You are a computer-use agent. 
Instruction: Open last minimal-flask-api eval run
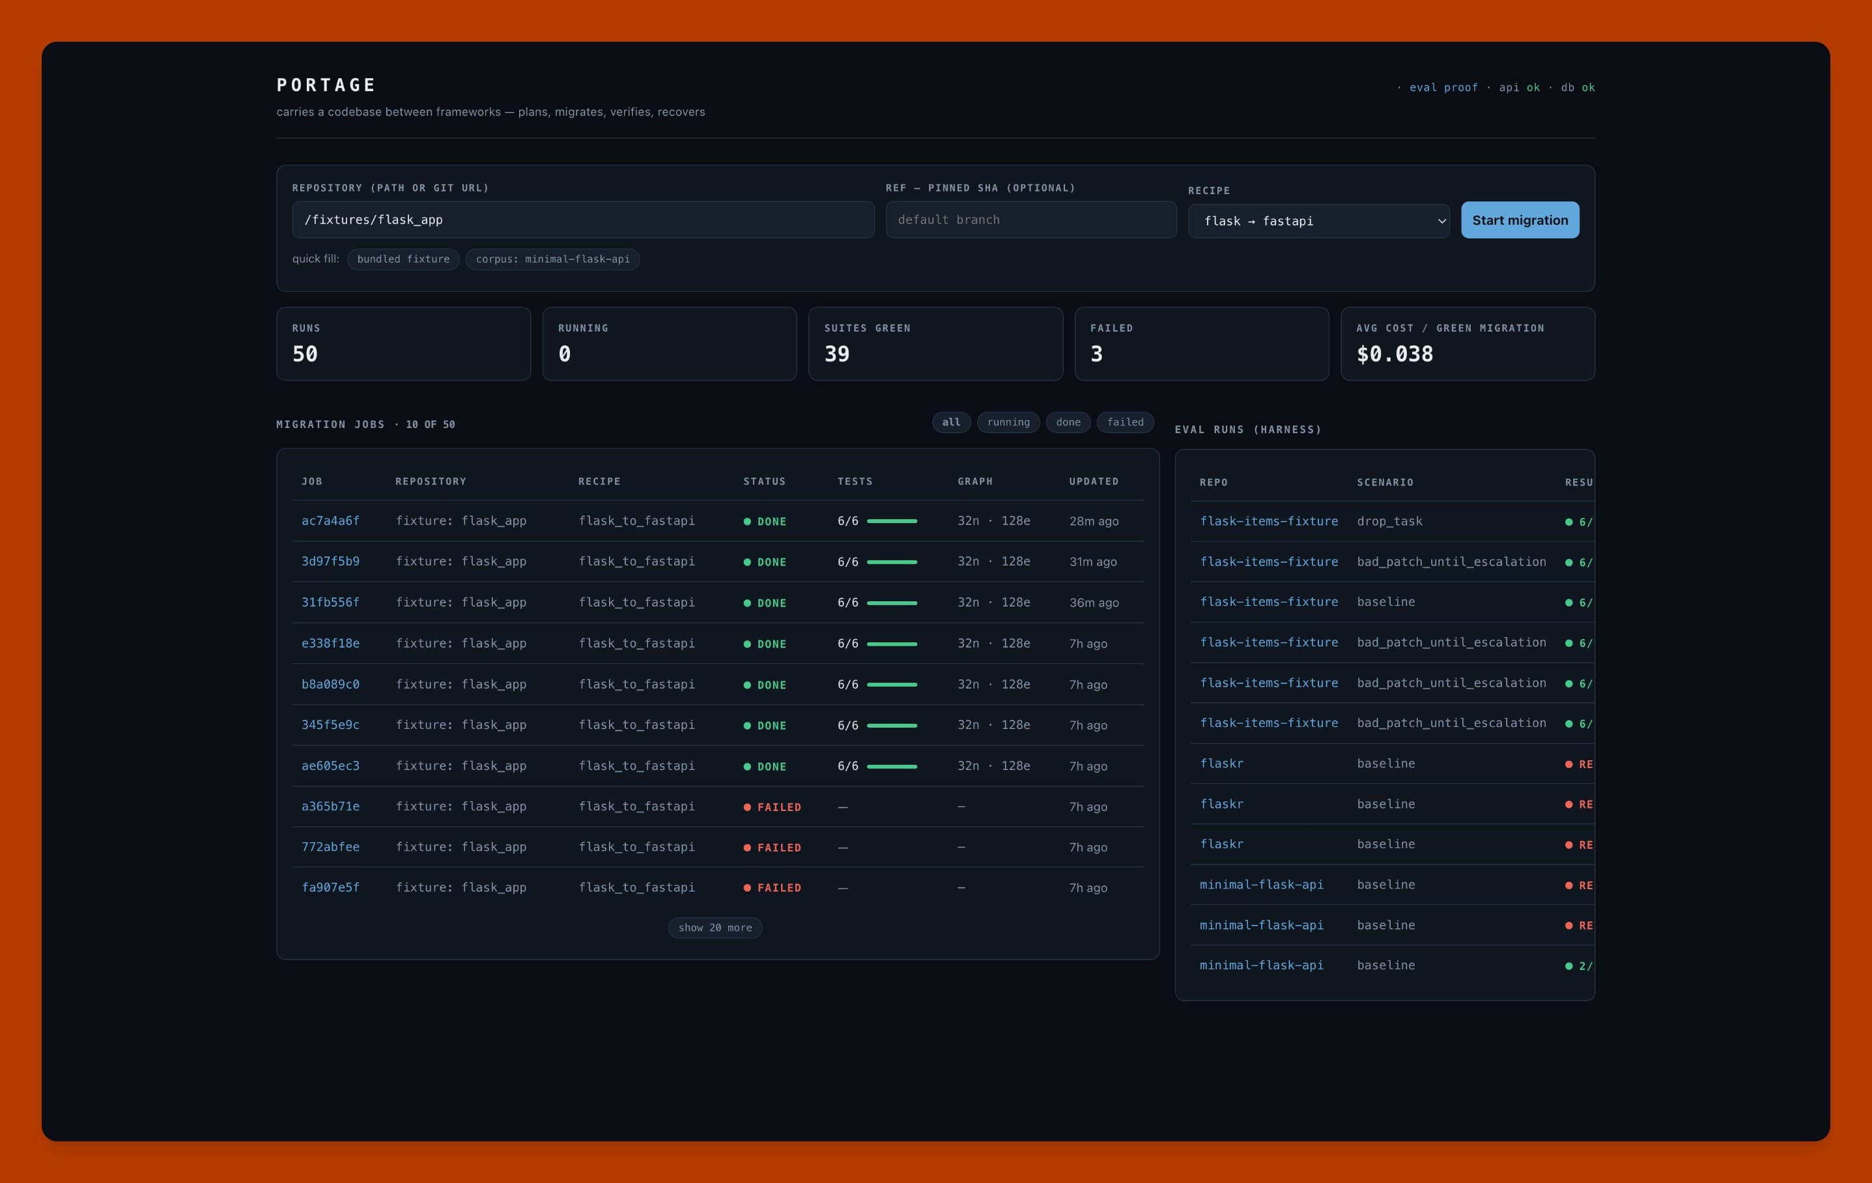click(1261, 965)
